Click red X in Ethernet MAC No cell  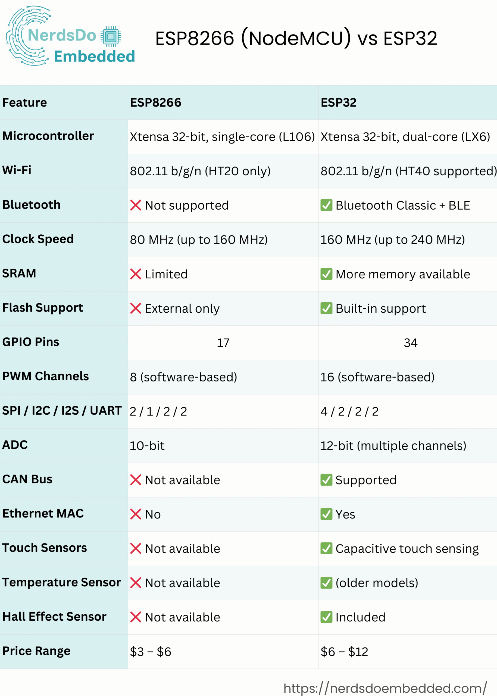coord(136,514)
